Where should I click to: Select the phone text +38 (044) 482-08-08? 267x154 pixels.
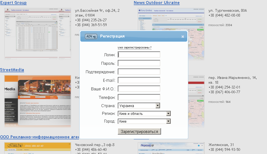pos(225,15)
